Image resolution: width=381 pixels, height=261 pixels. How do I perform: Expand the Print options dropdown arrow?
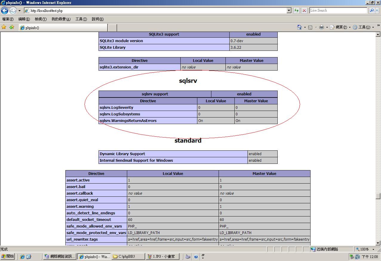coord(327,27)
